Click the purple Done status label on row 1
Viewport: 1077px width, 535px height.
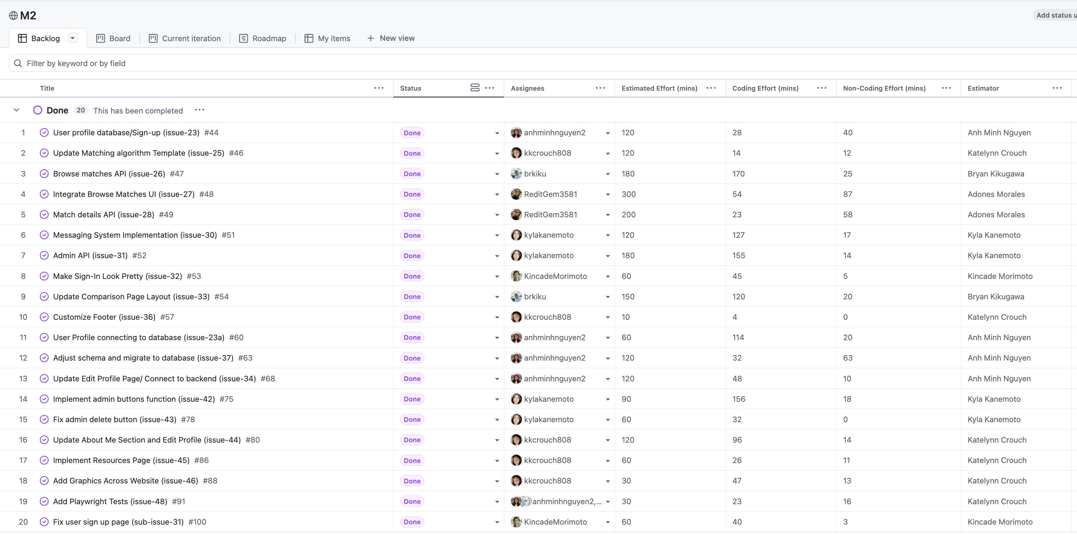click(x=412, y=133)
